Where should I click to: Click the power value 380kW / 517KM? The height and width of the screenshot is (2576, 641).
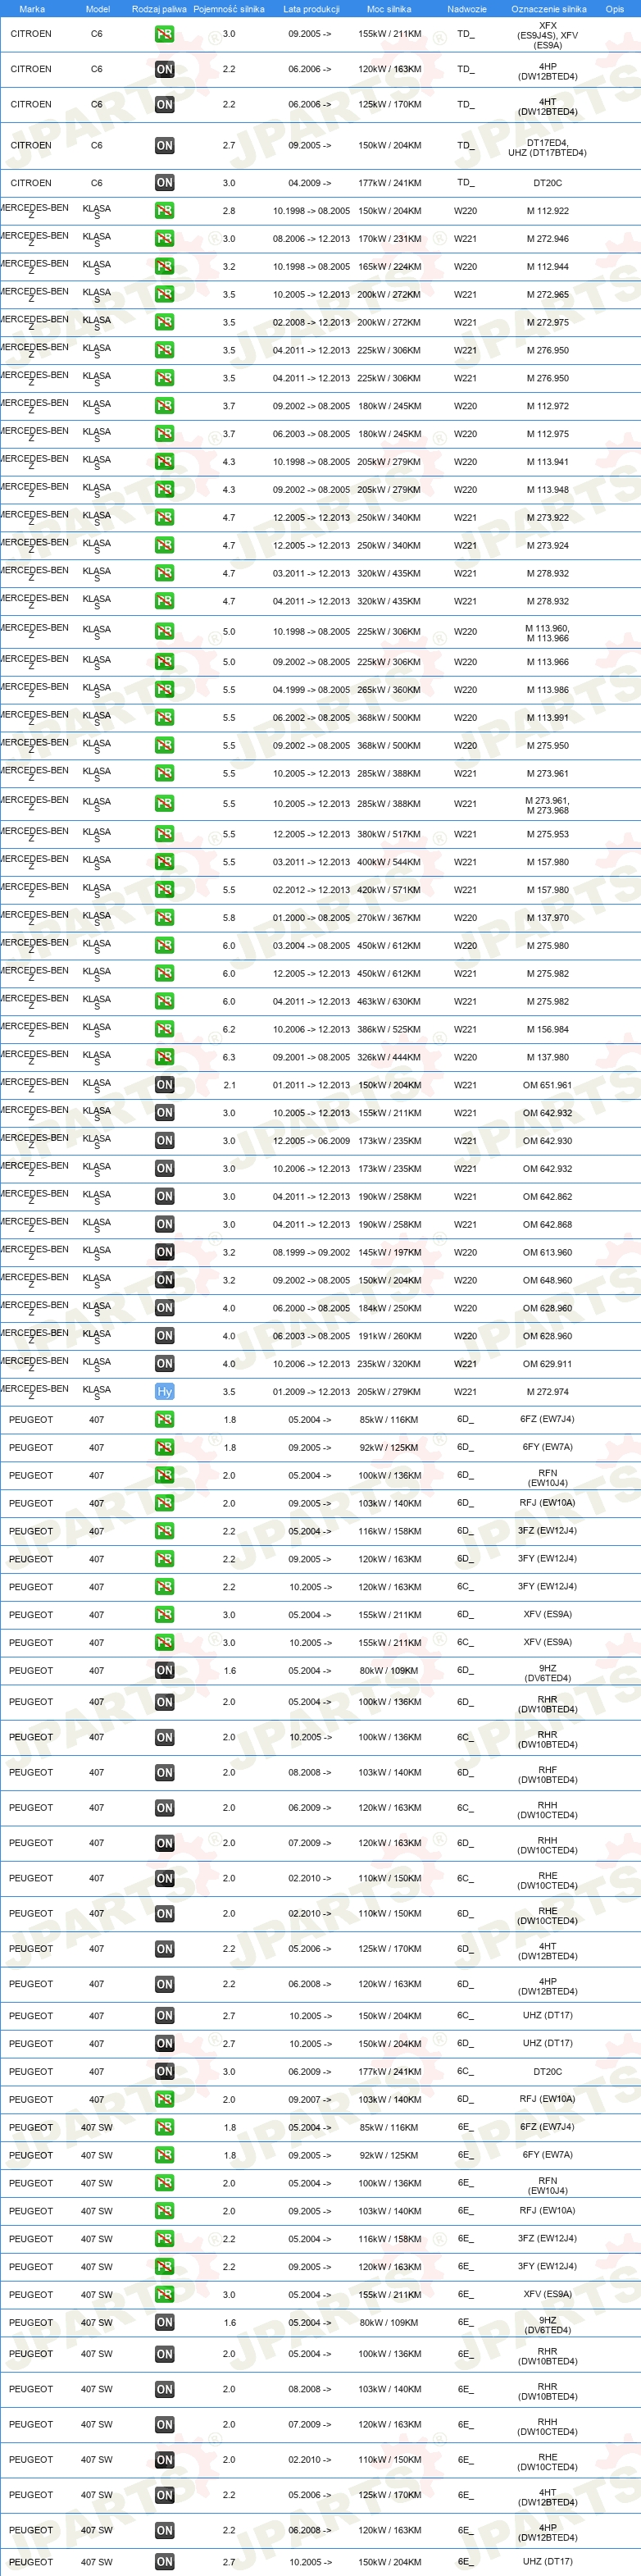[389, 834]
